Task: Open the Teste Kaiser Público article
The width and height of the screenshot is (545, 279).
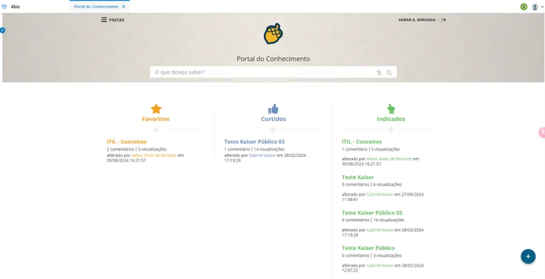Action: (x=368, y=248)
